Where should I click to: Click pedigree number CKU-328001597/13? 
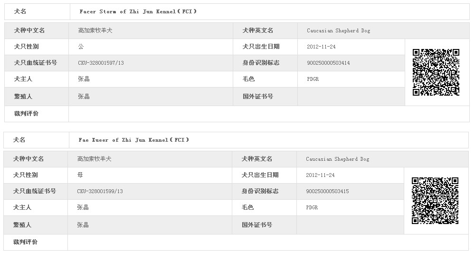pos(101,63)
